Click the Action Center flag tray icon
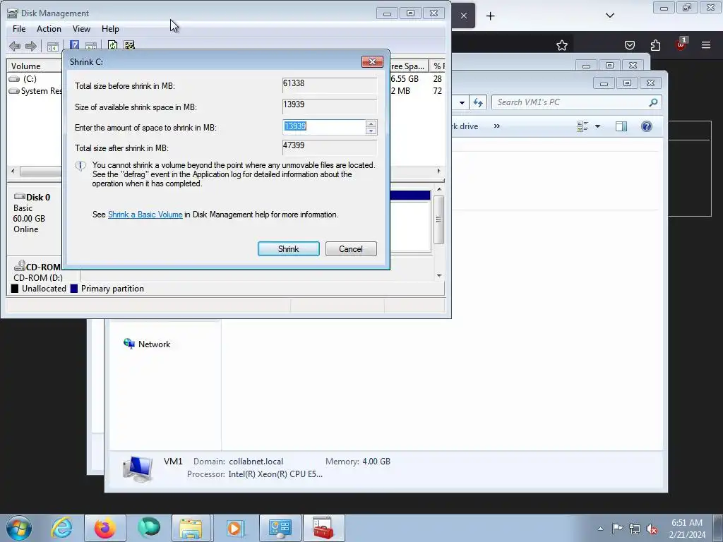Image resolution: width=723 pixels, height=542 pixels. [617, 529]
